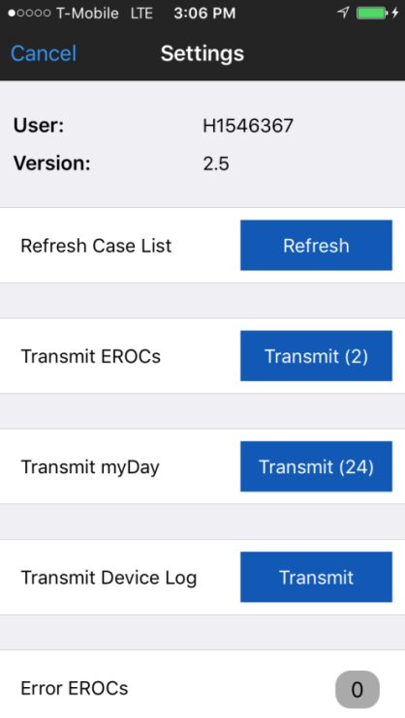Viewport: 405px width, 718px height.
Task: Tap the charging bolt icon
Action: click(395, 13)
